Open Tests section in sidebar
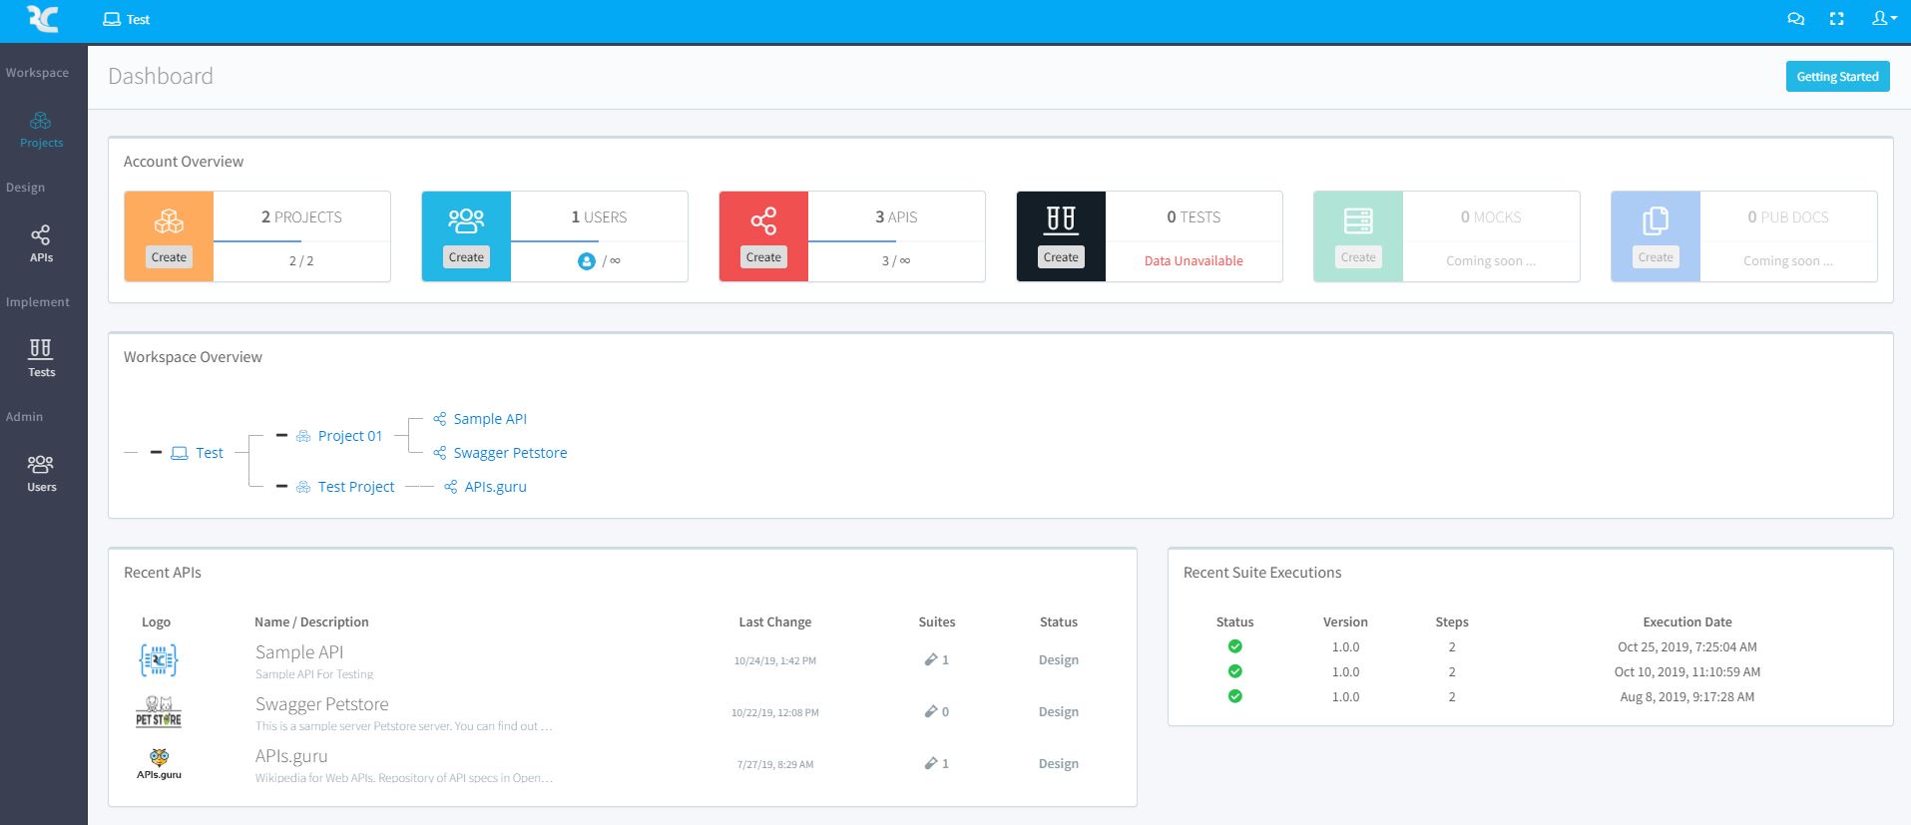 pyautogui.click(x=41, y=359)
